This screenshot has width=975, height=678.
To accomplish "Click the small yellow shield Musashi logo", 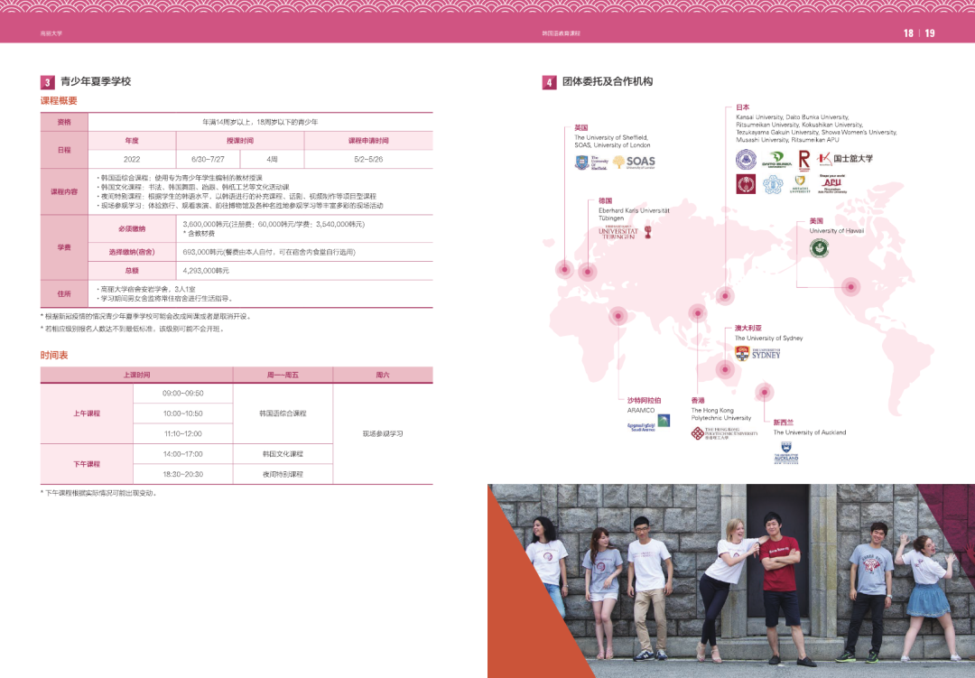I will [x=800, y=184].
